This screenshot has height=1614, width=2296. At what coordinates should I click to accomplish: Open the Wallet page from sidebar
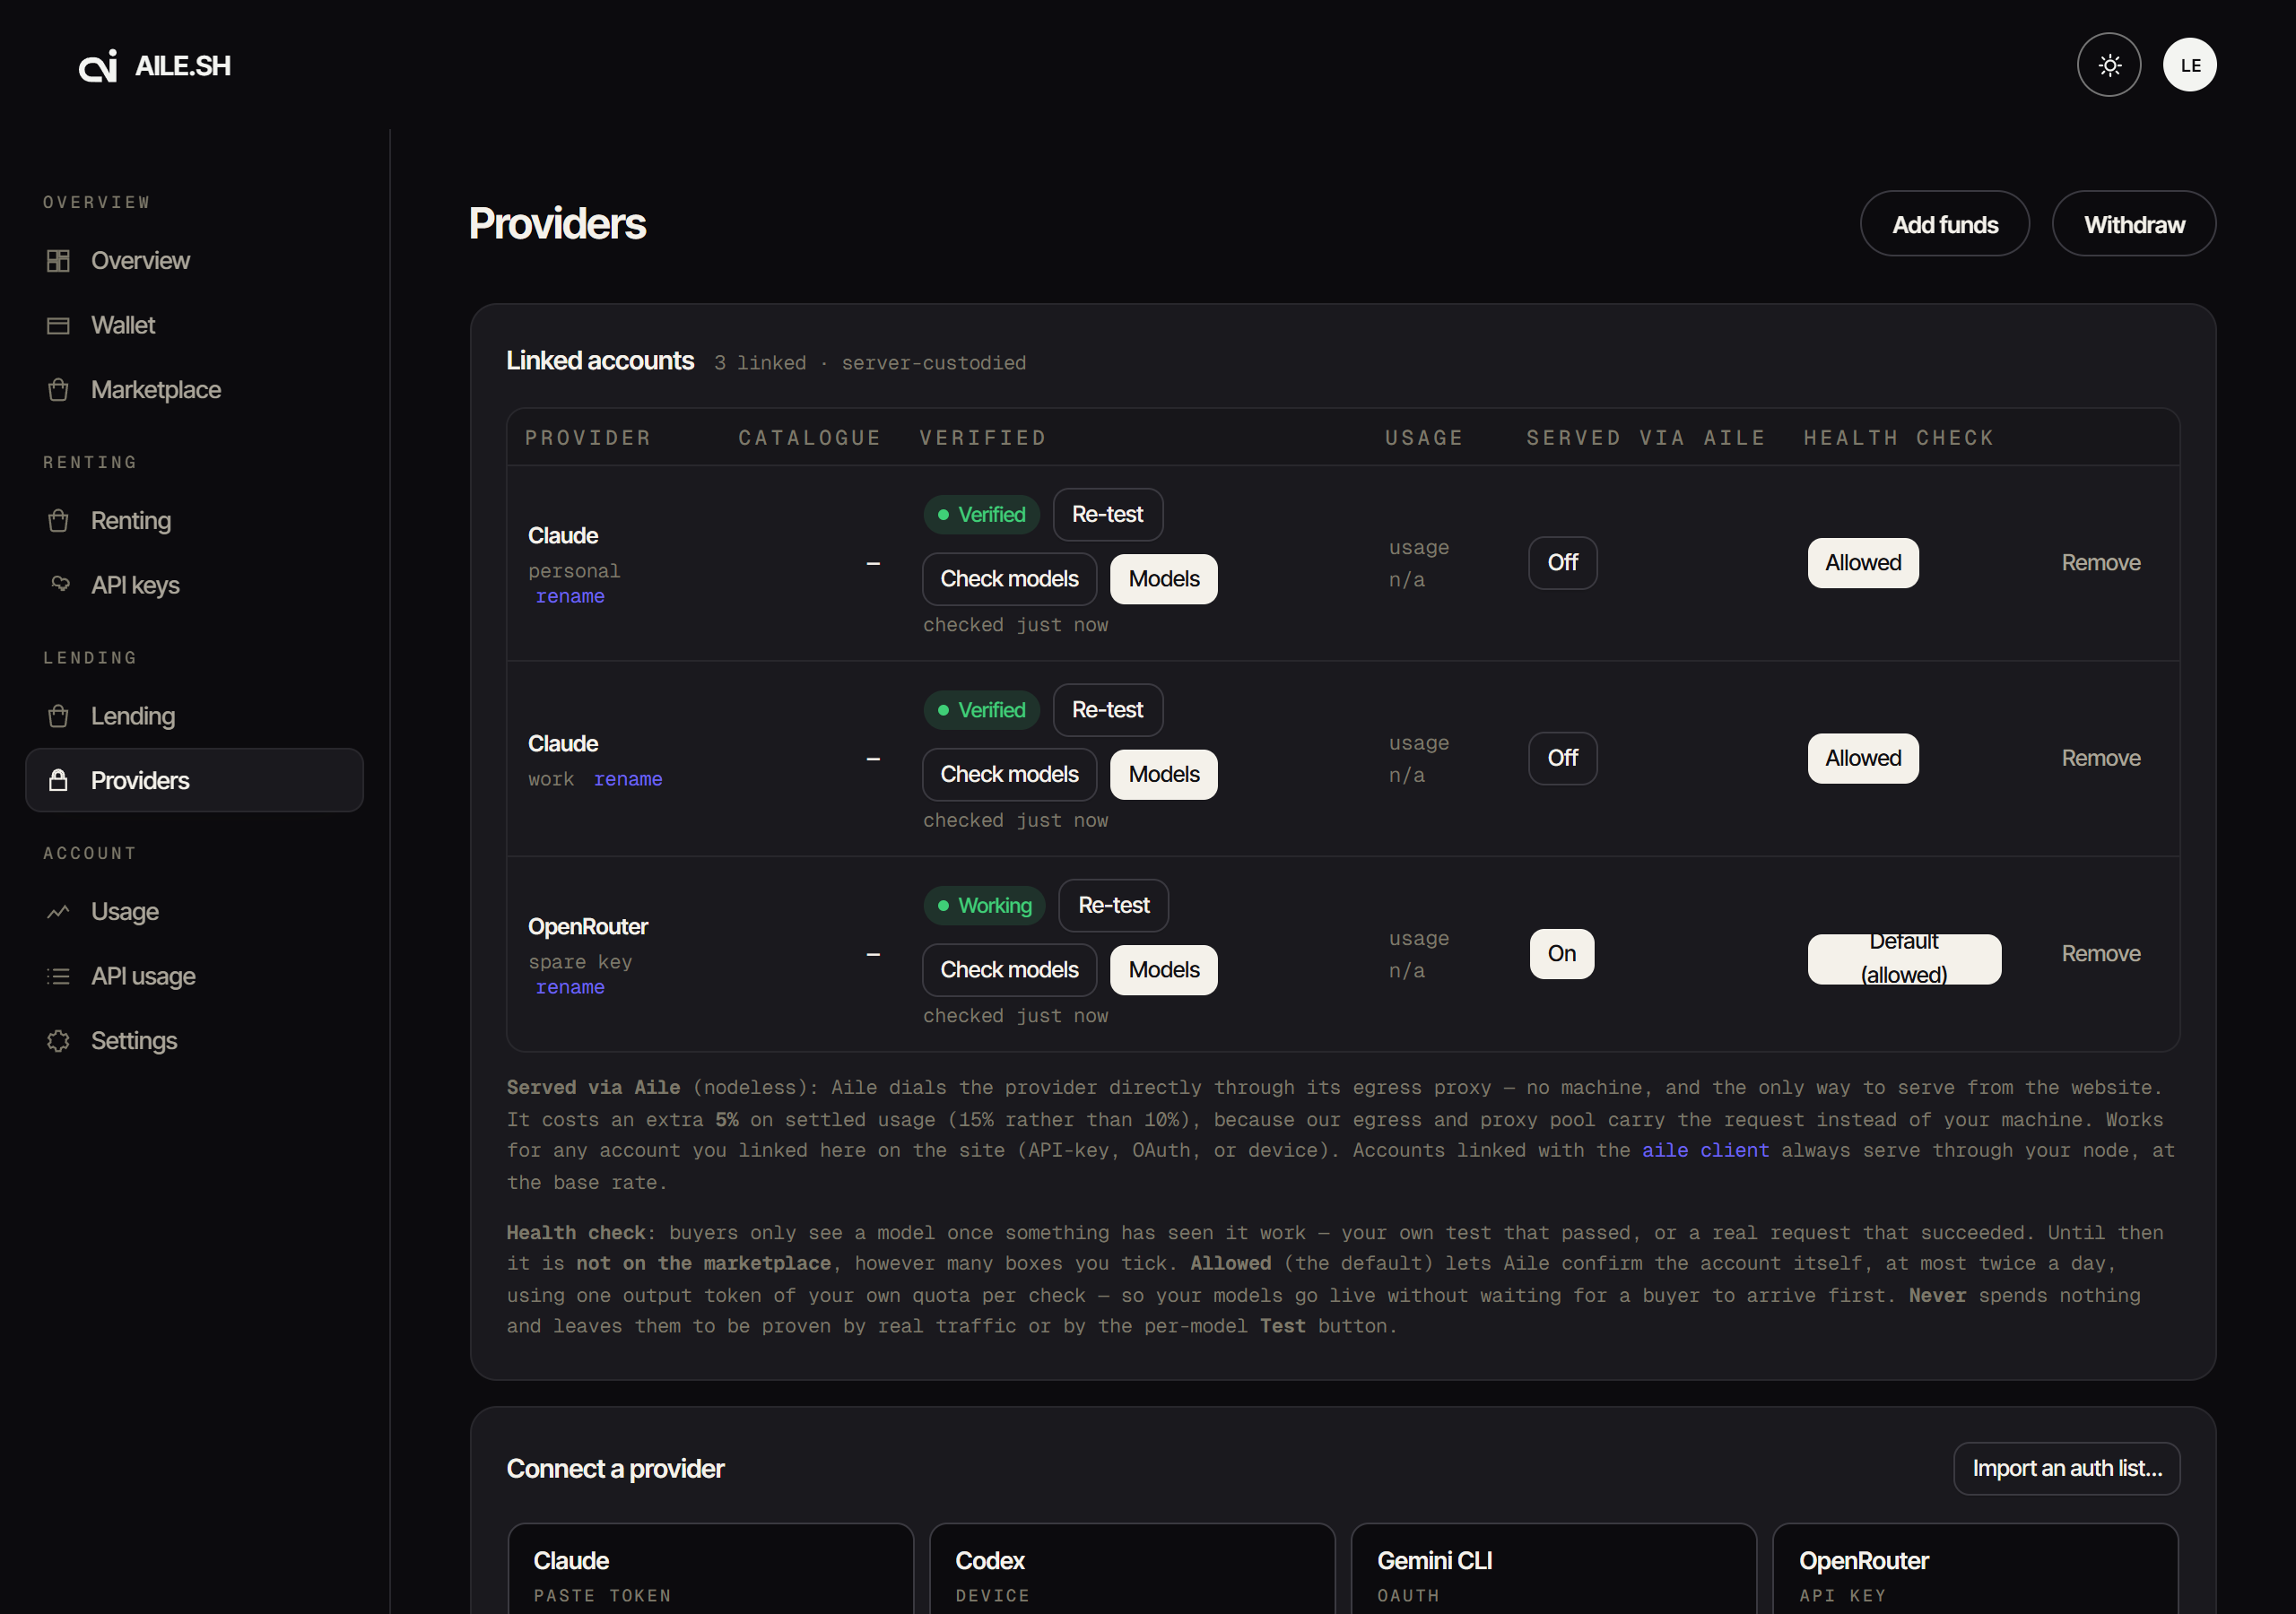click(194, 326)
